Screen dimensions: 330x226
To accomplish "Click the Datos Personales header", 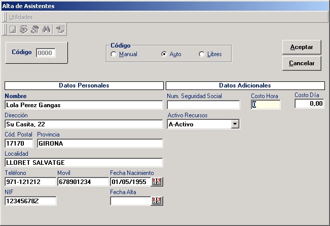I will [x=84, y=85].
